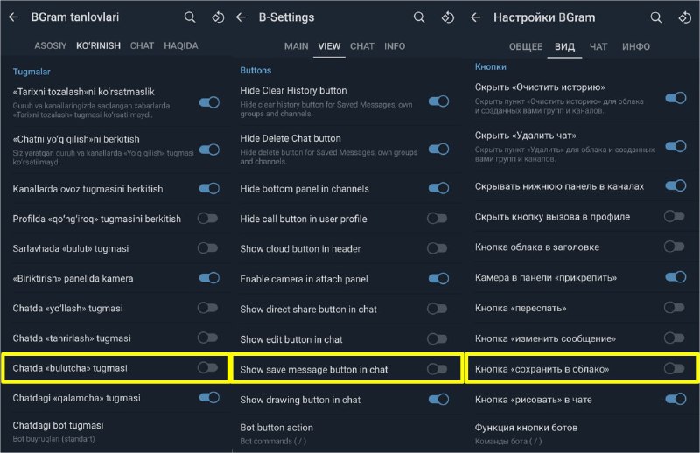Tap the Buttons section header
700x453 pixels.
(255, 70)
